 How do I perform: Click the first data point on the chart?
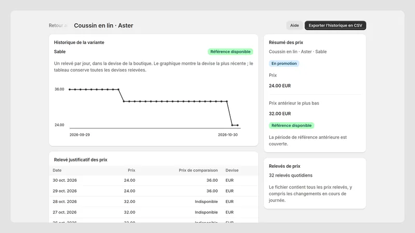pyautogui.click(x=70, y=89)
